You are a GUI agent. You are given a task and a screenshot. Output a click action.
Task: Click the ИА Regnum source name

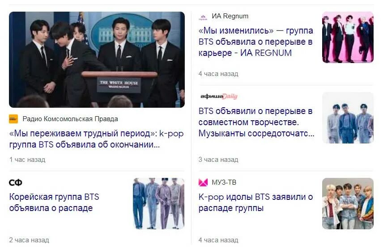tap(230, 16)
